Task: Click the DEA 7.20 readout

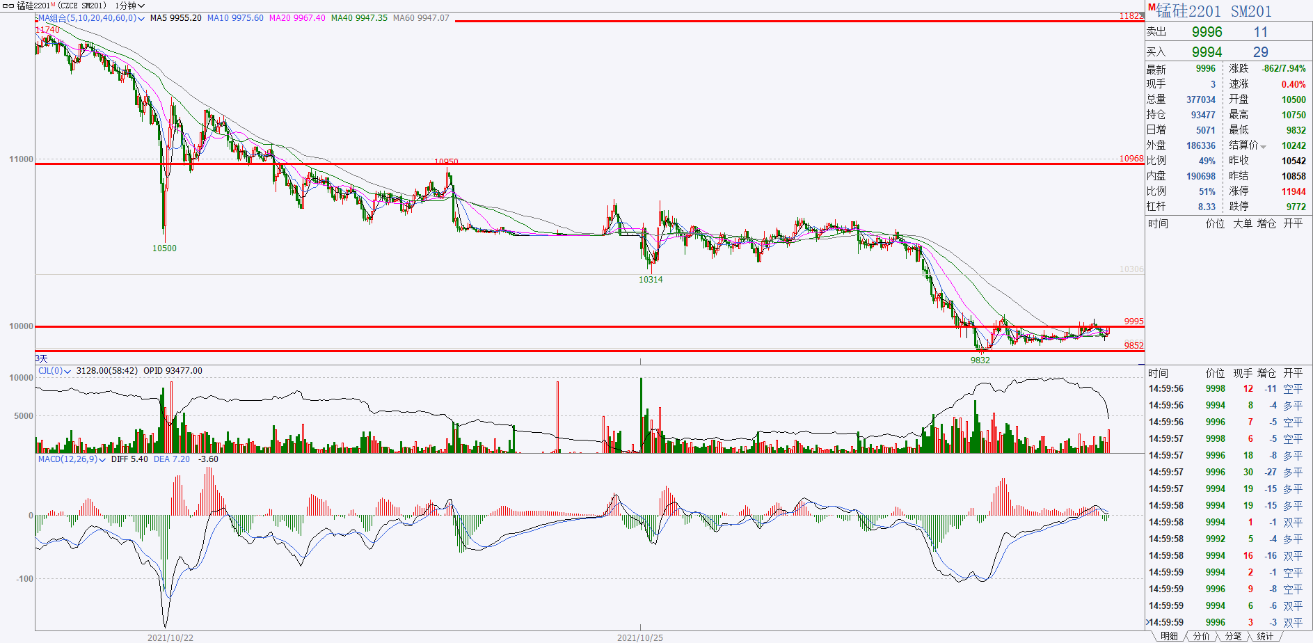Action: coord(171,459)
